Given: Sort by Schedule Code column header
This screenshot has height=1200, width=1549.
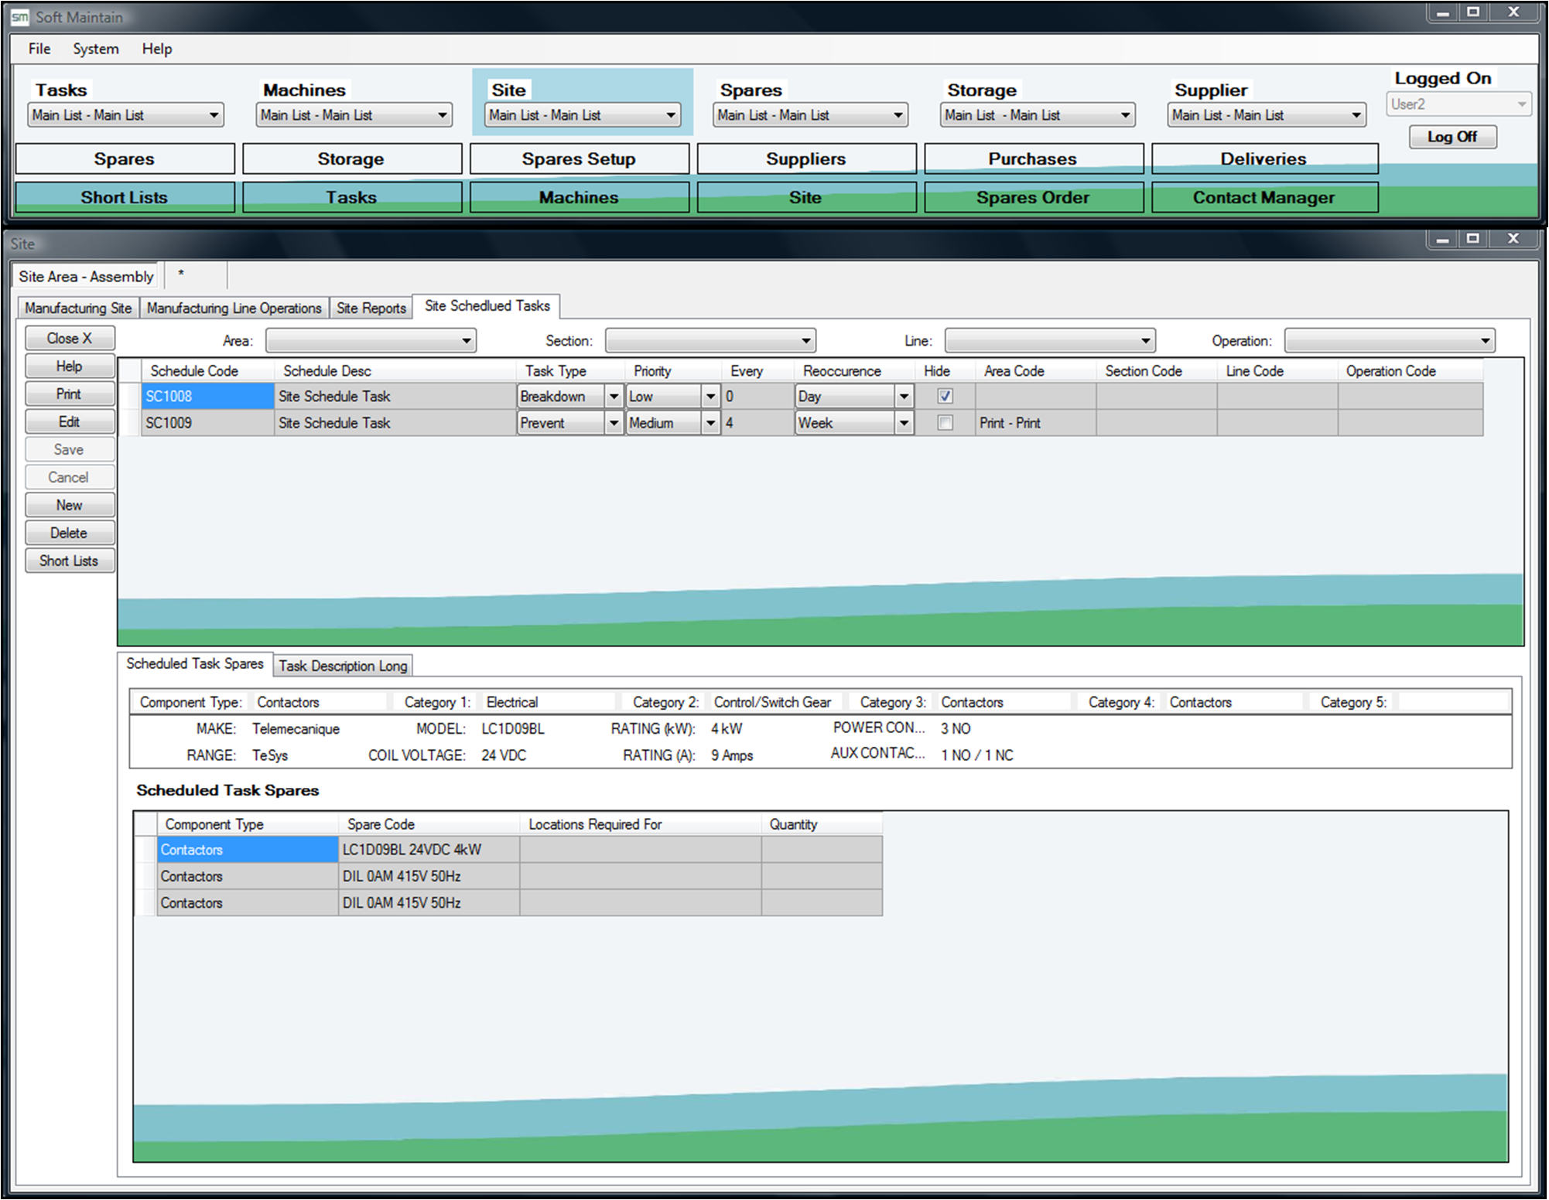Looking at the screenshot, I should (207, 371).
